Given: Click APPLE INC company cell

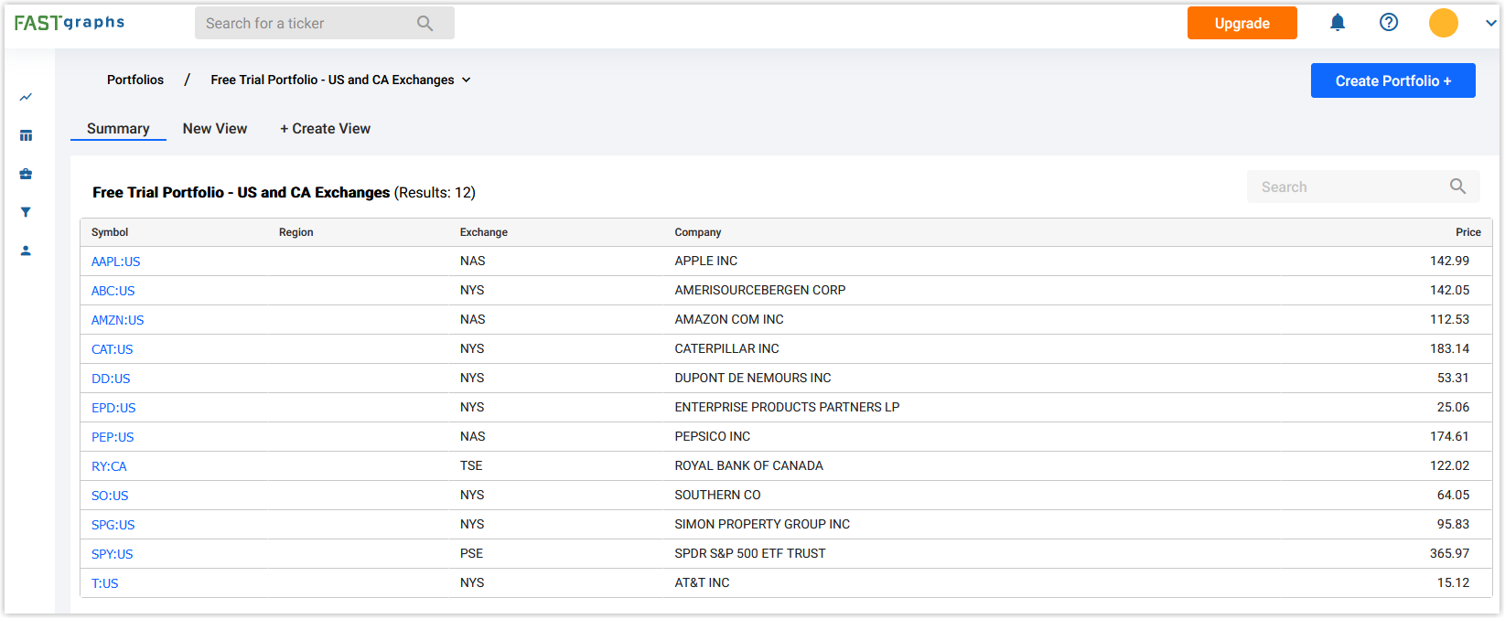Looking at the screenshot, I should pyautogui.click(x=706, y=261).
